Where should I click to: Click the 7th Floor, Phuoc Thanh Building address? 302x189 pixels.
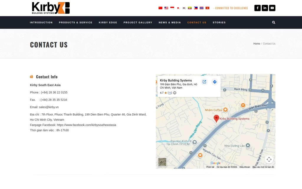point(88,117)
